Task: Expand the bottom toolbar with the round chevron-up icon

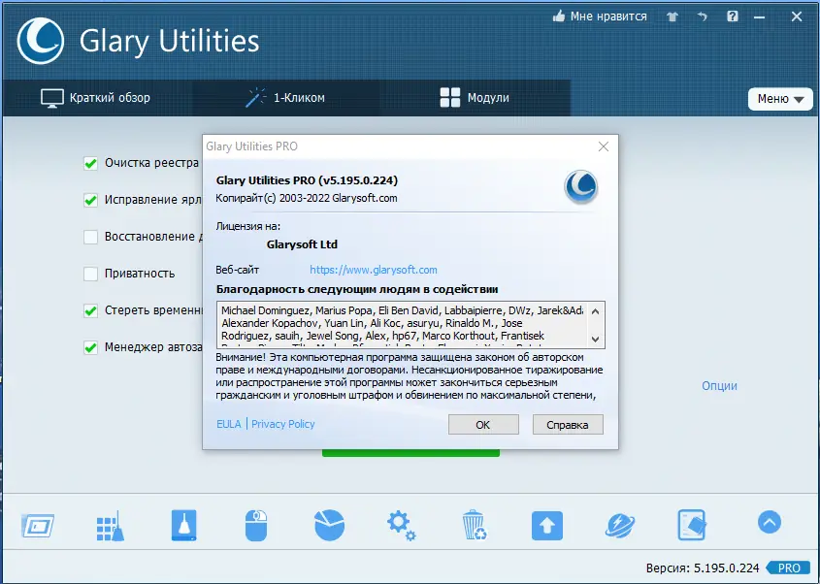Action: pos(770,522)
